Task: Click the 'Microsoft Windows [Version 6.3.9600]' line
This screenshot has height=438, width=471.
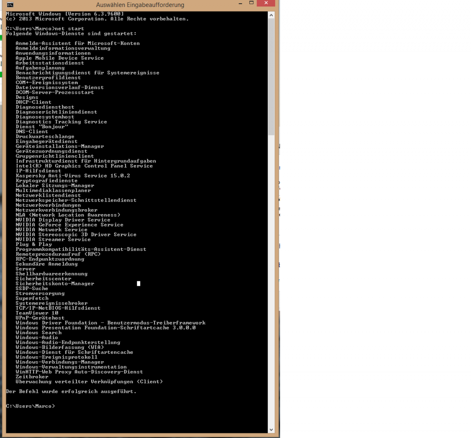Action: tap(64, 14)
